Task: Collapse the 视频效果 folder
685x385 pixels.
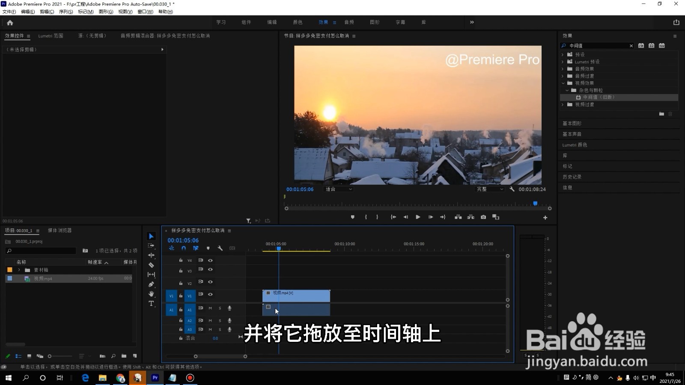Action: 563,83
